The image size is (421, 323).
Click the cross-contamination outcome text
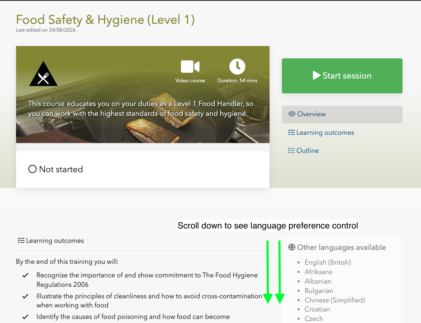149,300
